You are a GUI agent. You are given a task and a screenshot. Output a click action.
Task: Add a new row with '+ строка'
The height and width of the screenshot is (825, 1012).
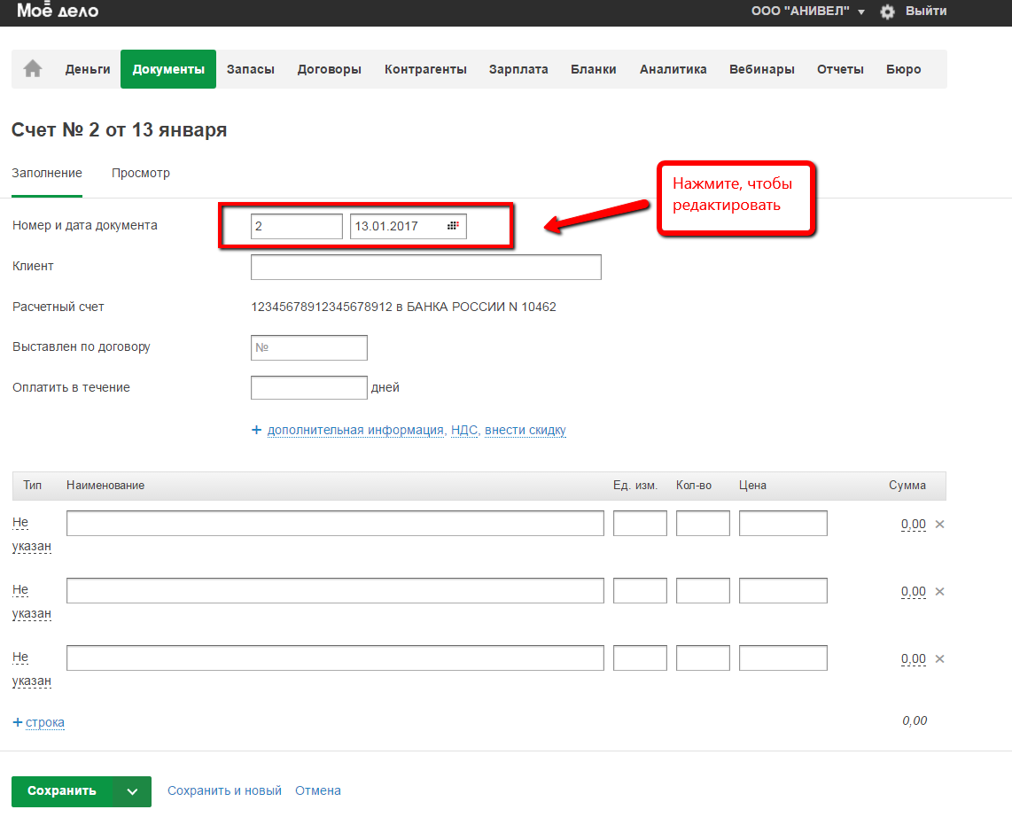[39, 722]
